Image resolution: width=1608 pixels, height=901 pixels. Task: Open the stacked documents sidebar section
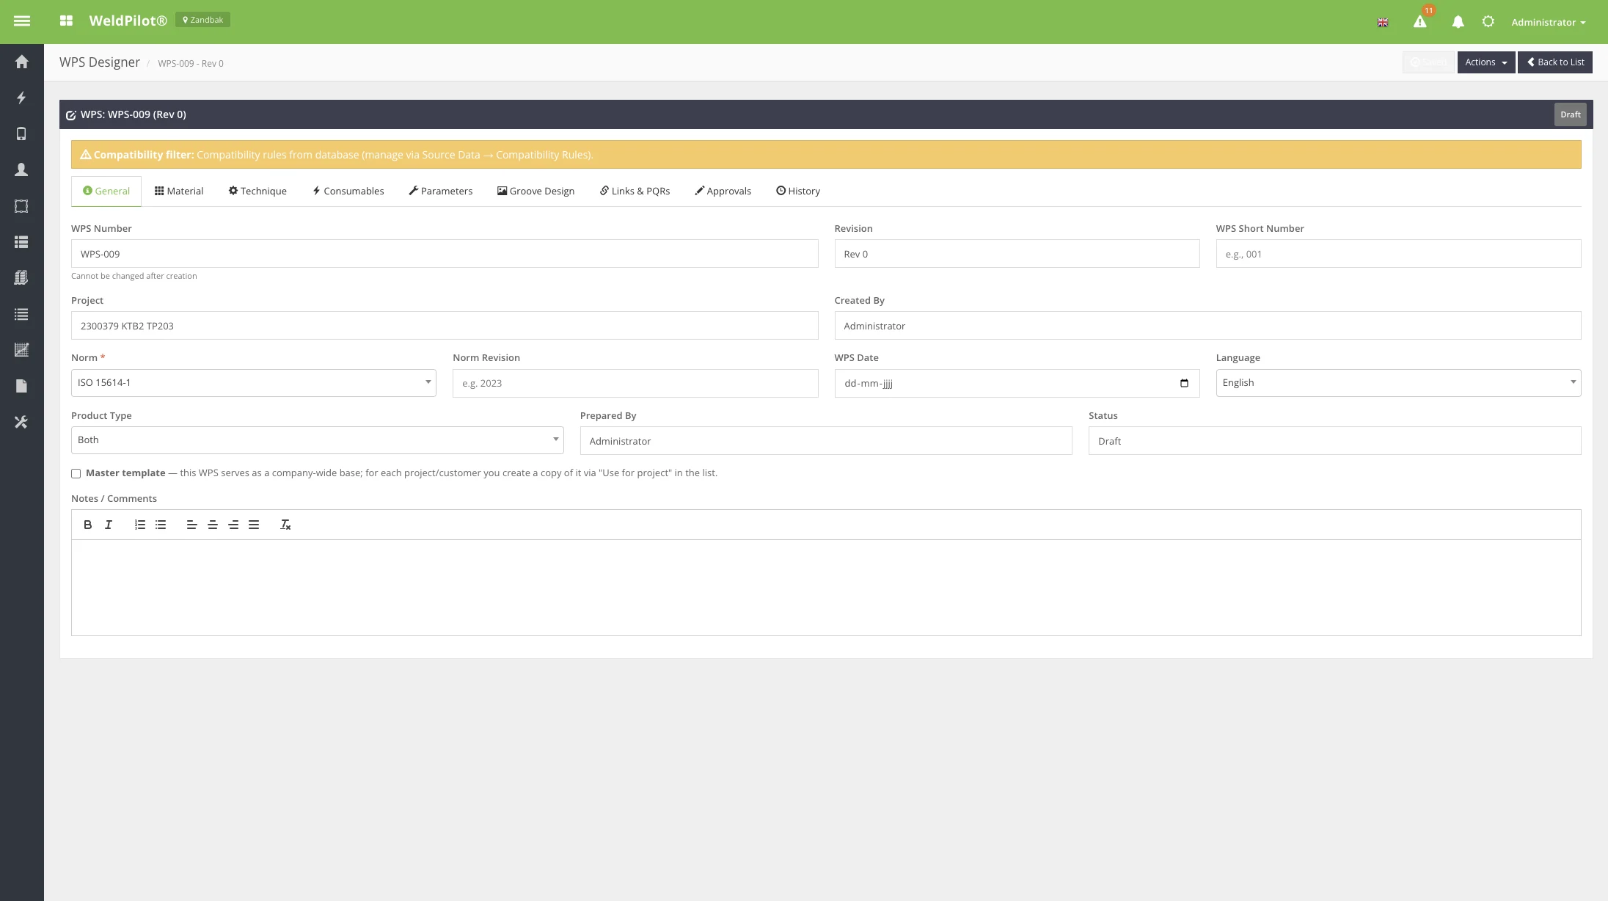click(x=21, y=277)
